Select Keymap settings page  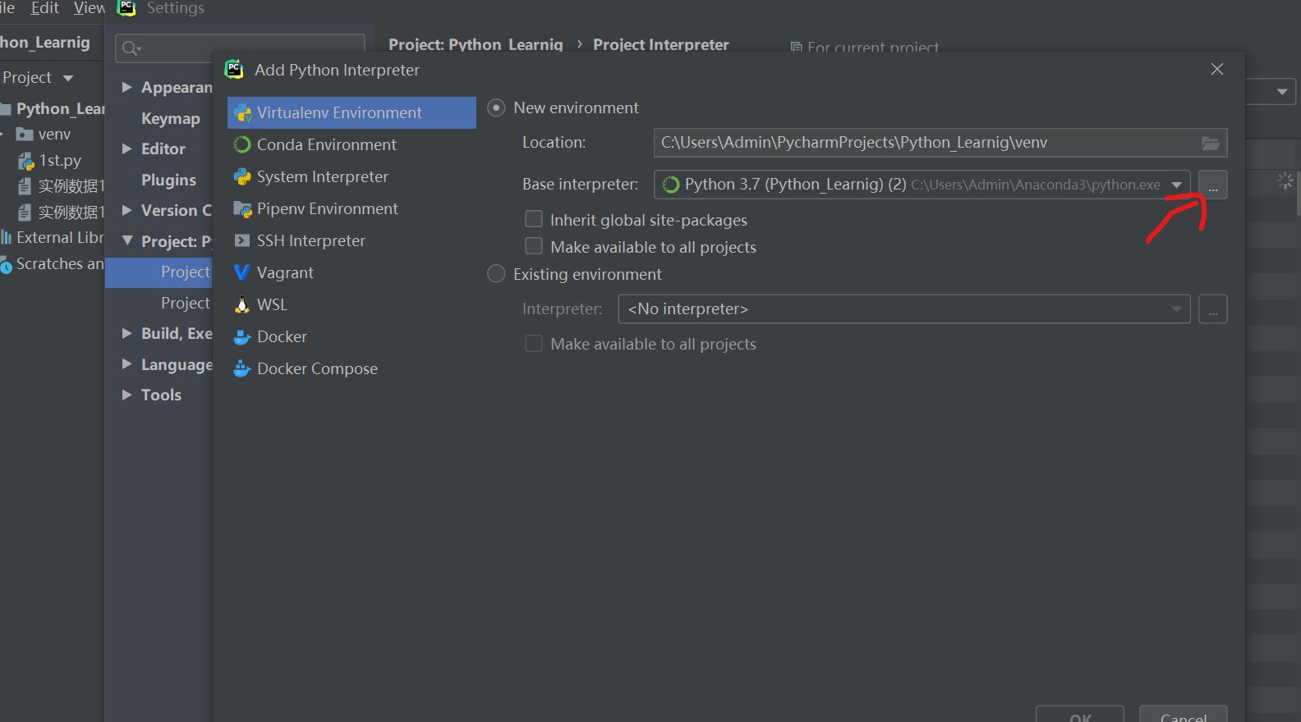[171, 118]
